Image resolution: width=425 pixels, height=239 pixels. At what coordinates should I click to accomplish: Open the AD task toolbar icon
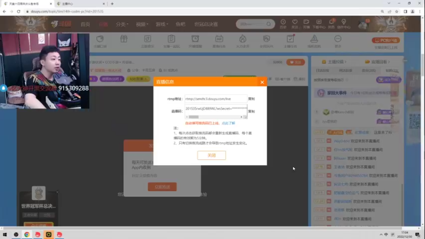(219, 41)
